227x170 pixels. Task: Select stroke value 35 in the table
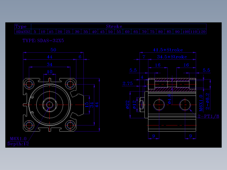pos(86,32)
